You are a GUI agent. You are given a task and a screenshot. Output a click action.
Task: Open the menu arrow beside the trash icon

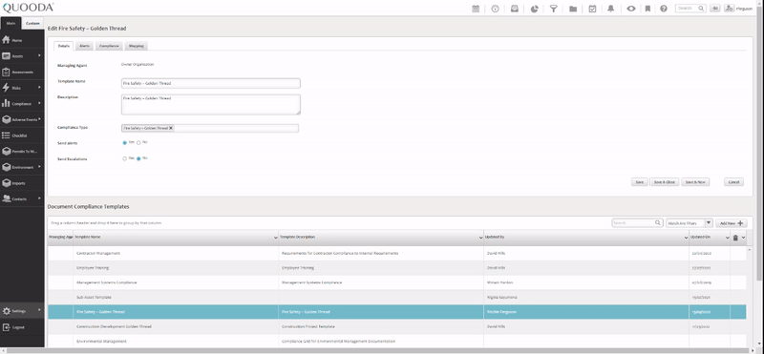click(743, 238)
